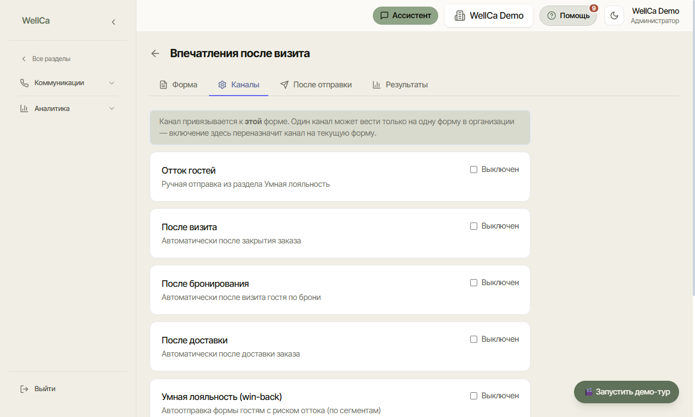This screenshot has width=695, height=417.
Task: Click the bar chart icon next to Аналитика
Action: click(24, 109)
